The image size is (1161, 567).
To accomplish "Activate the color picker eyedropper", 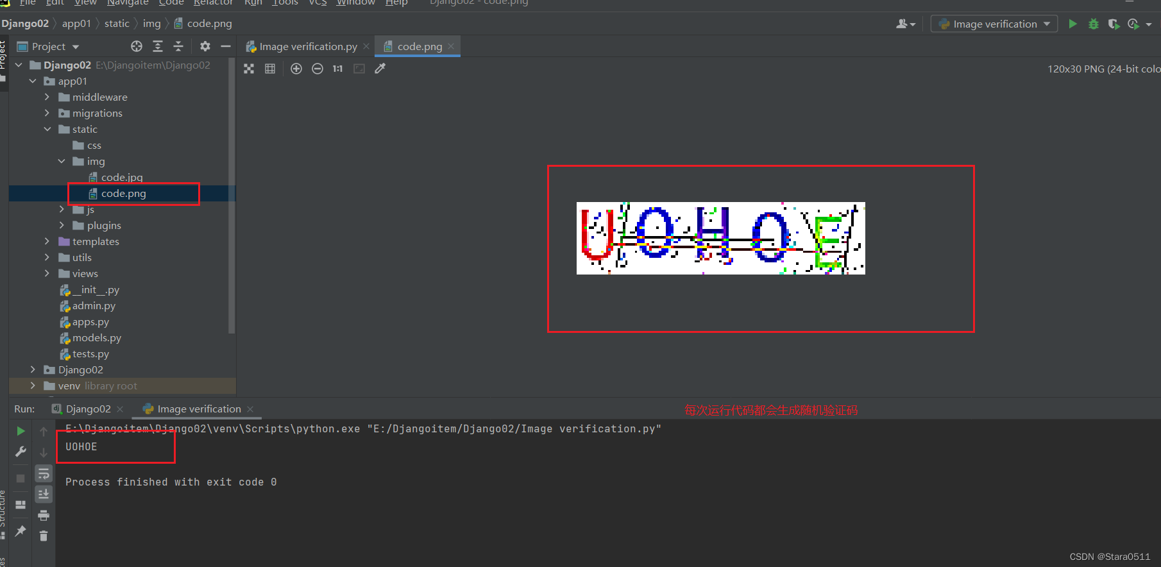I will click(380, 69).
